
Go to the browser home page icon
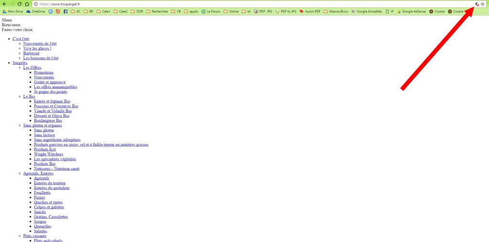click(x=27, y=4)
